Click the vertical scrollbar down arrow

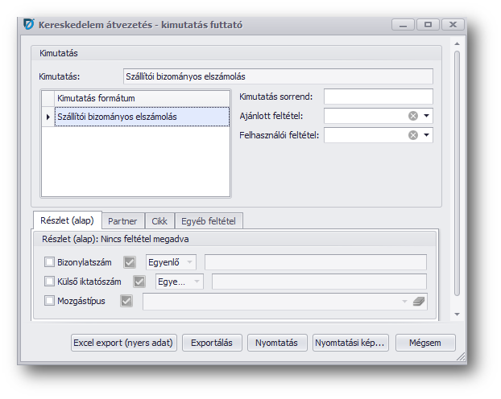click(x=457, y=314)
